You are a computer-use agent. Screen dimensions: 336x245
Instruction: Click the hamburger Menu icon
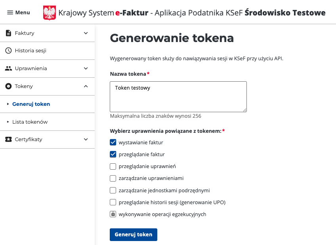(x=10, y=13)
